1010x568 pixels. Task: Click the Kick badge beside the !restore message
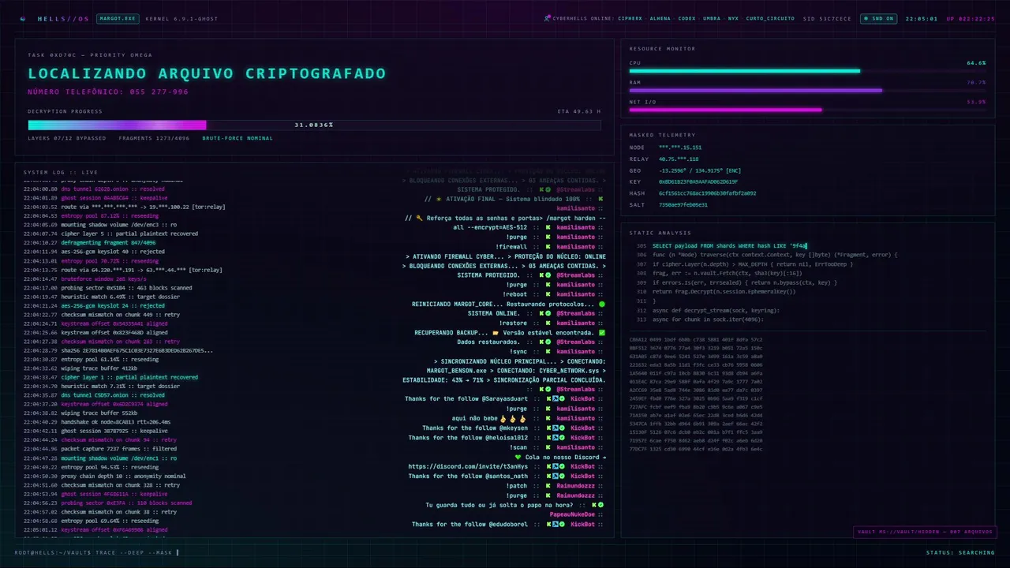pos(546,323)
